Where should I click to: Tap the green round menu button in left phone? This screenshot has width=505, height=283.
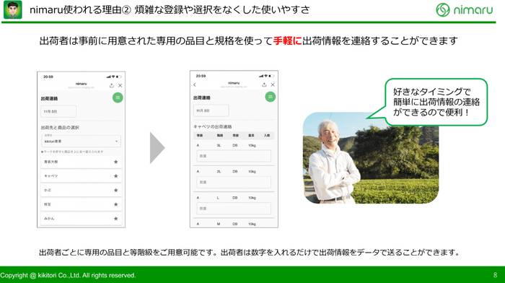118,97
